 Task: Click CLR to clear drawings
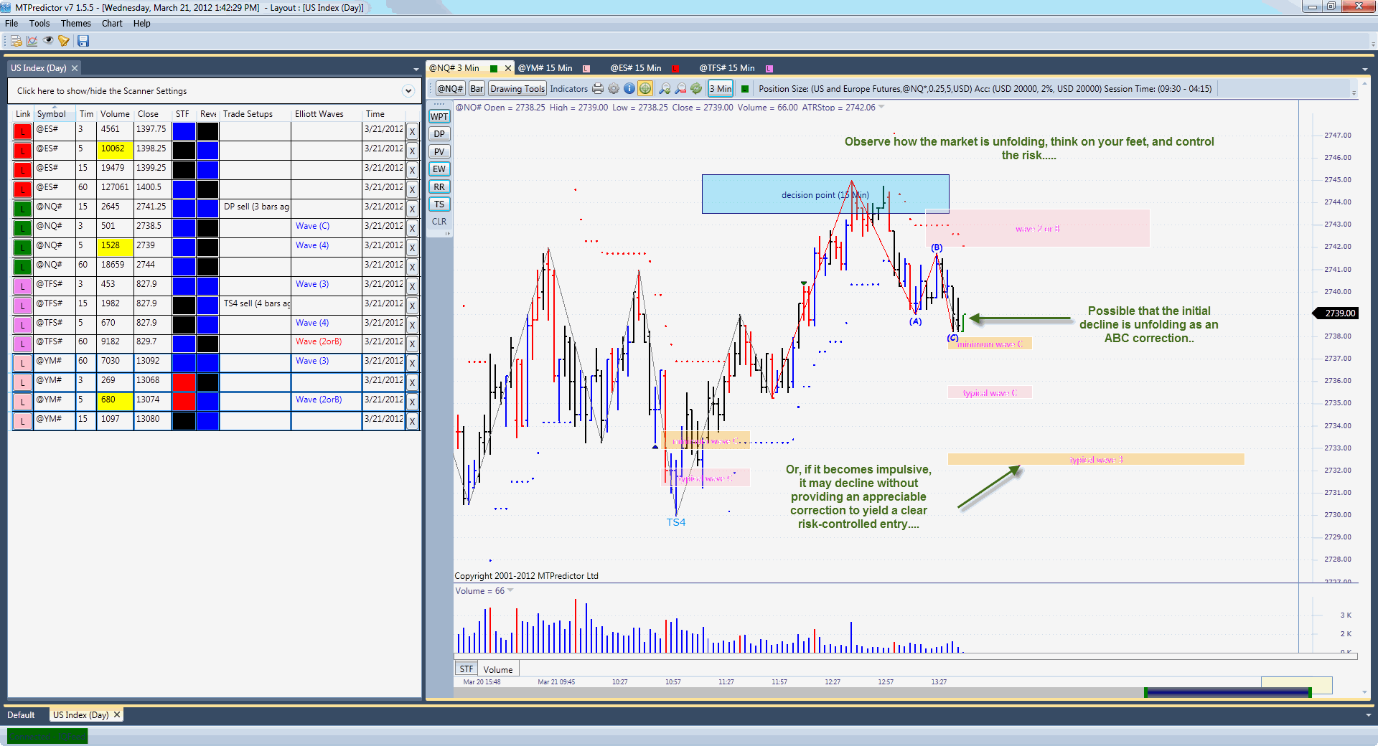pyautogui.click(x=439, y=222)
